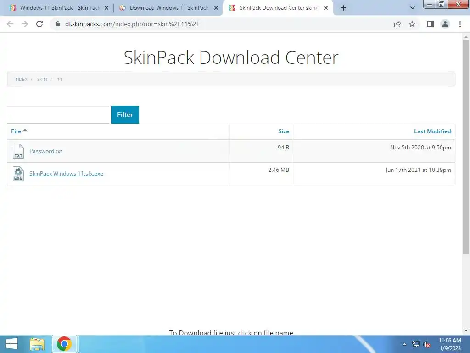This screenshot has height=353, width=470.
Task: Open the Windows Start menu
Action: click(11, 344)
